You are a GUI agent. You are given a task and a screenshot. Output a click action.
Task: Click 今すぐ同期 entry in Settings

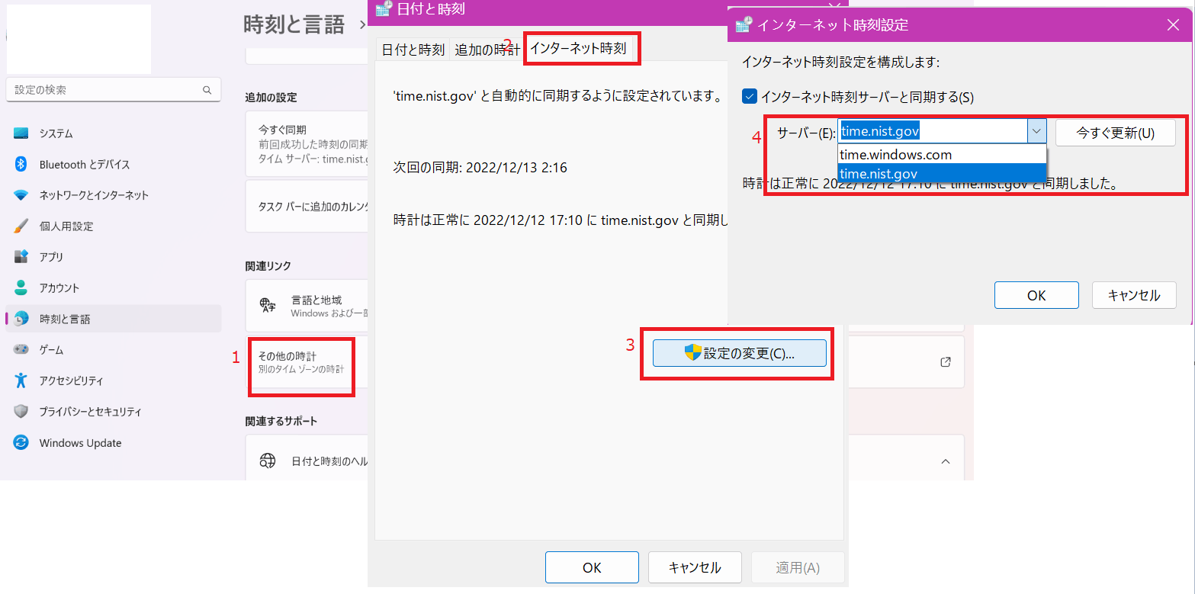(307, 144)
